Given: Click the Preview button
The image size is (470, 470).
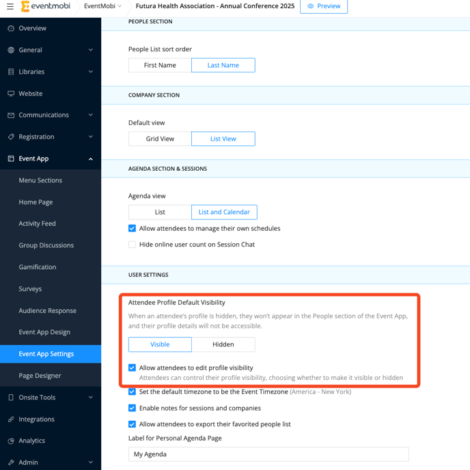Looking at the screenshot, I should click(x=324, y=6).
